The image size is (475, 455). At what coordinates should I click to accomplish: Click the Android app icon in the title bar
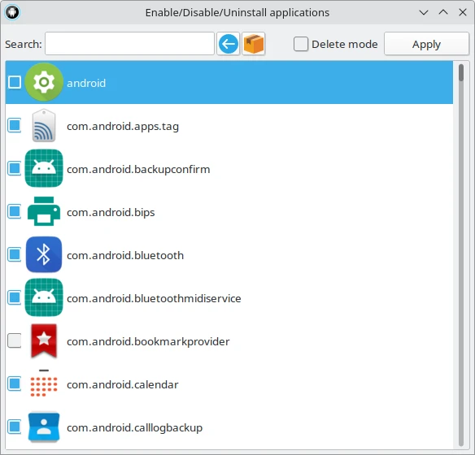pos(12,12)
